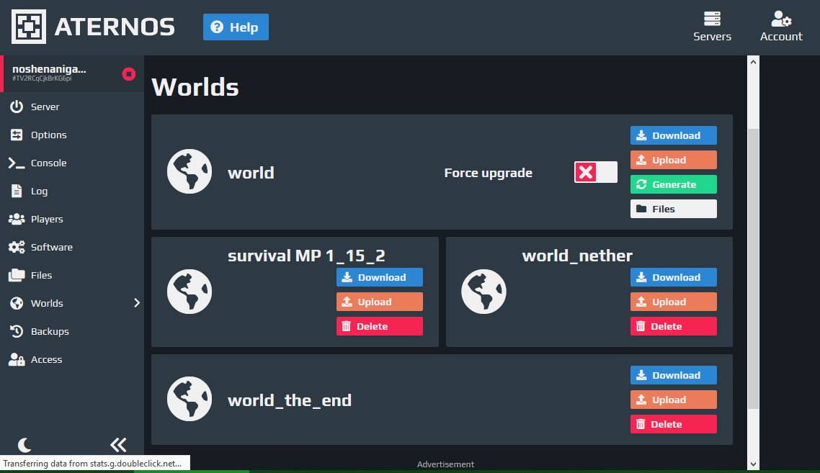Click the world_the_end name text
Viewport: 820px width, 473px height.
[290, 400]
